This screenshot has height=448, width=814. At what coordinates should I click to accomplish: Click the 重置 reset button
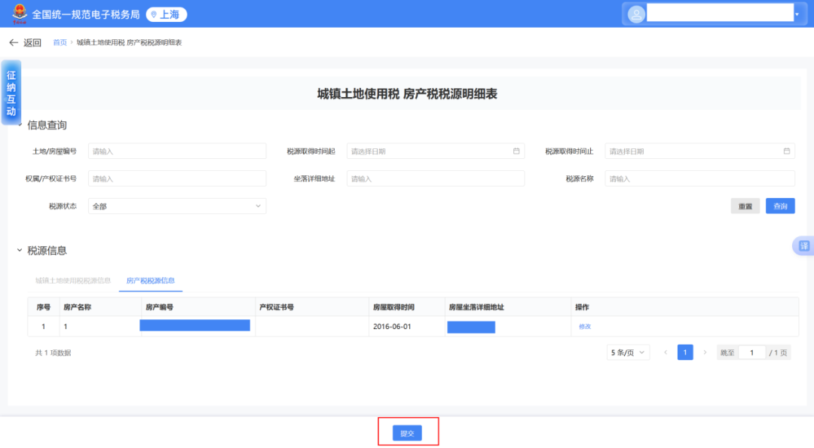pos(745,206)
